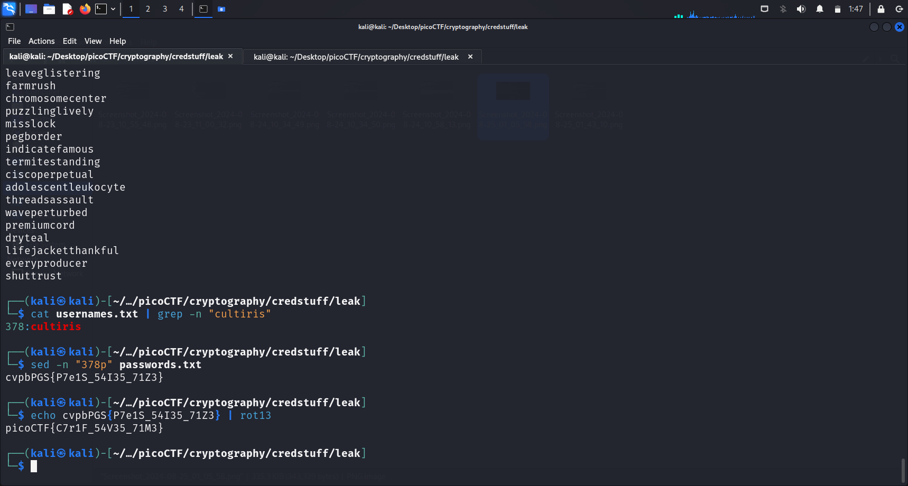Open the Kali applications menu

click(10, 9)
